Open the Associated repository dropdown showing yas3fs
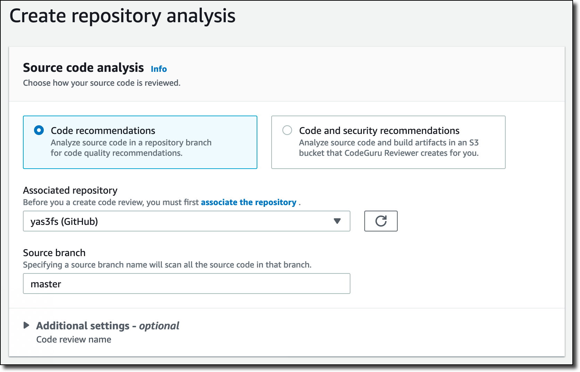The height and width of the screenshot is (372, 580). click(181, 221)
